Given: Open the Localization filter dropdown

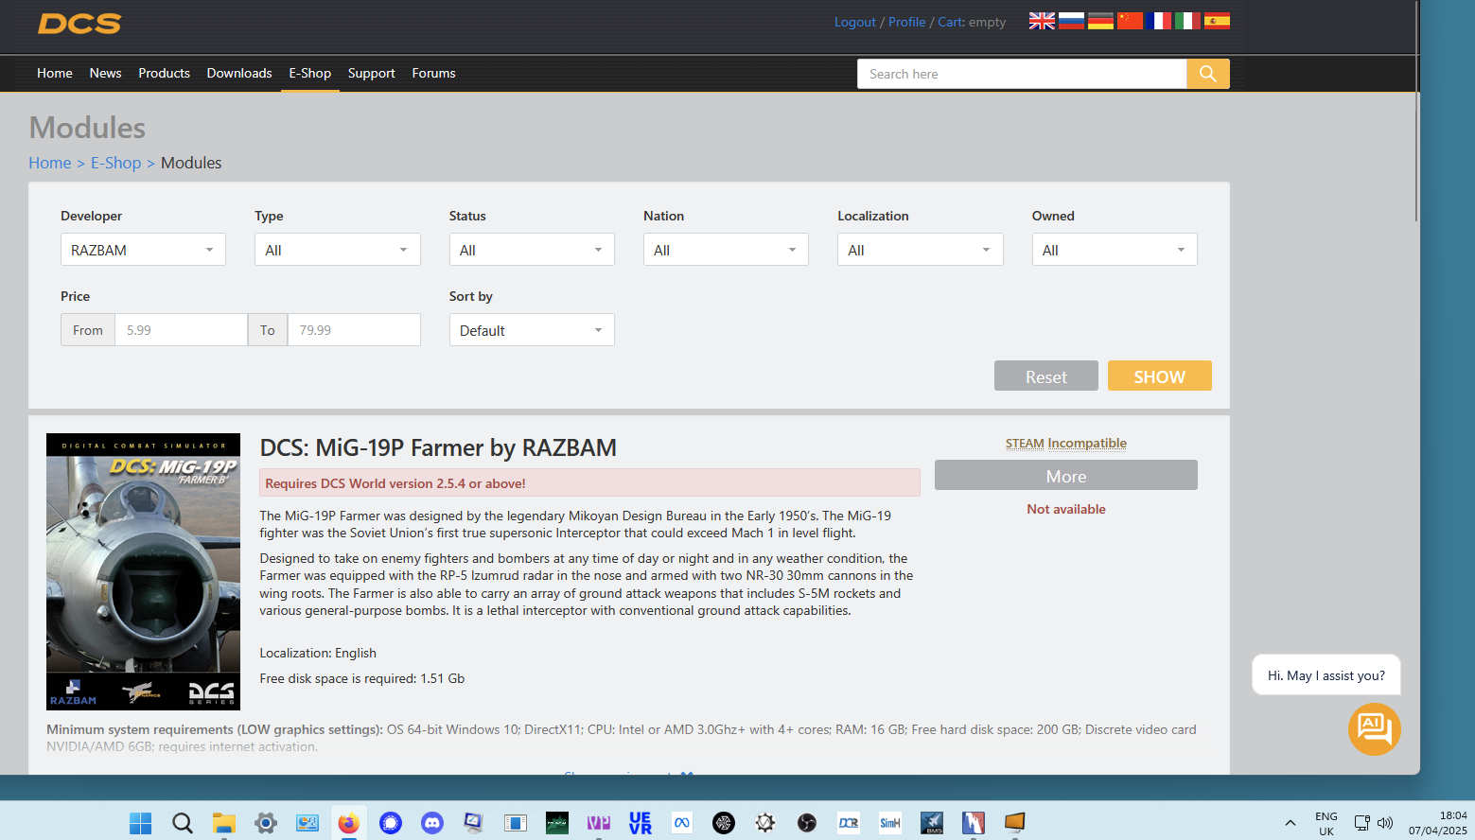Looking at the screenshot, I should [921, 250].
